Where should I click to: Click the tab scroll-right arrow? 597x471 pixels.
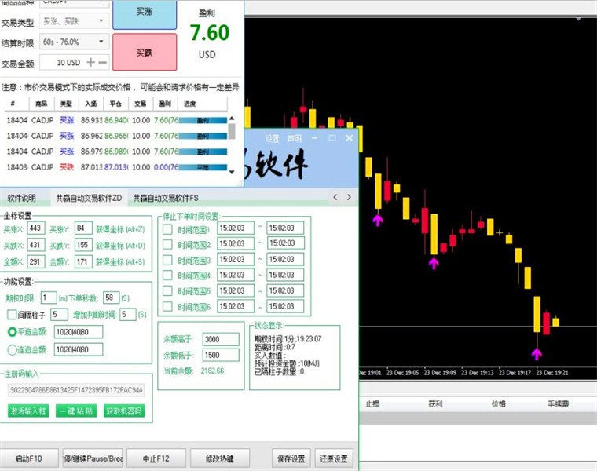tap(349, 197)
